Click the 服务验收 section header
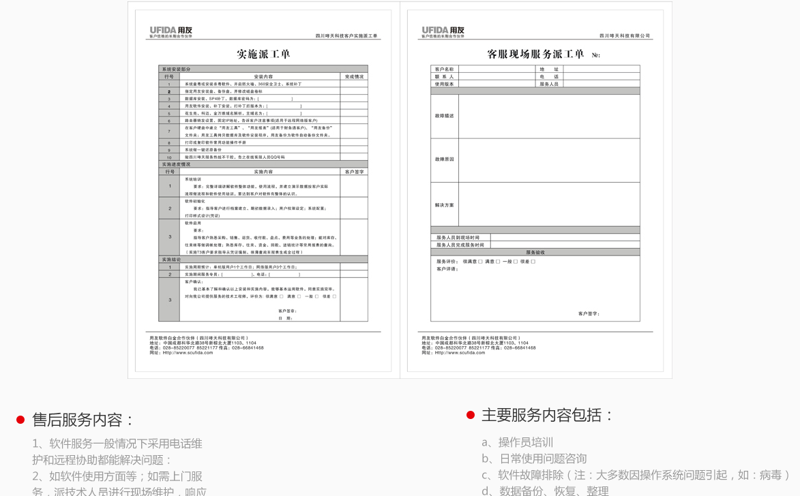 [x=535, y=252]
